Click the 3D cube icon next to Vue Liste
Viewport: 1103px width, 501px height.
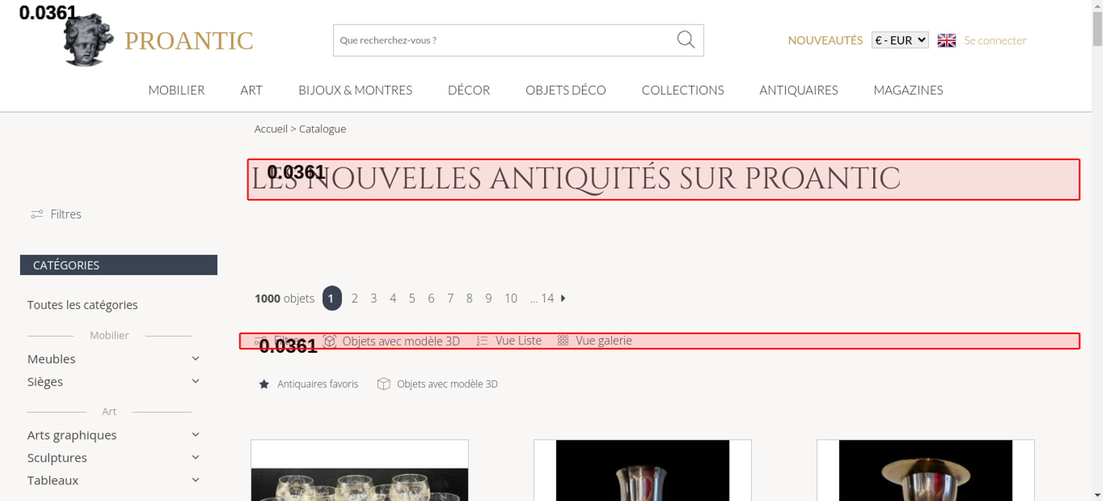coord(330,341)
